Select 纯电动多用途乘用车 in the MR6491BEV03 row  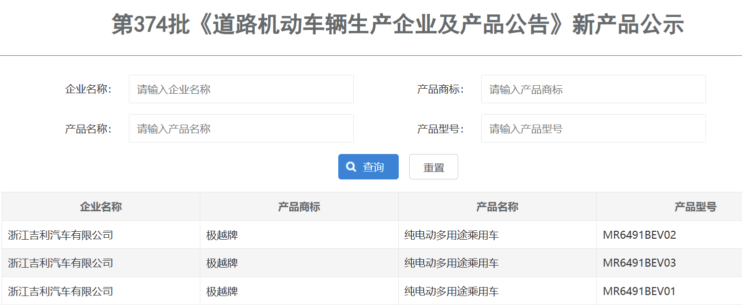click(x=451, y=263)
